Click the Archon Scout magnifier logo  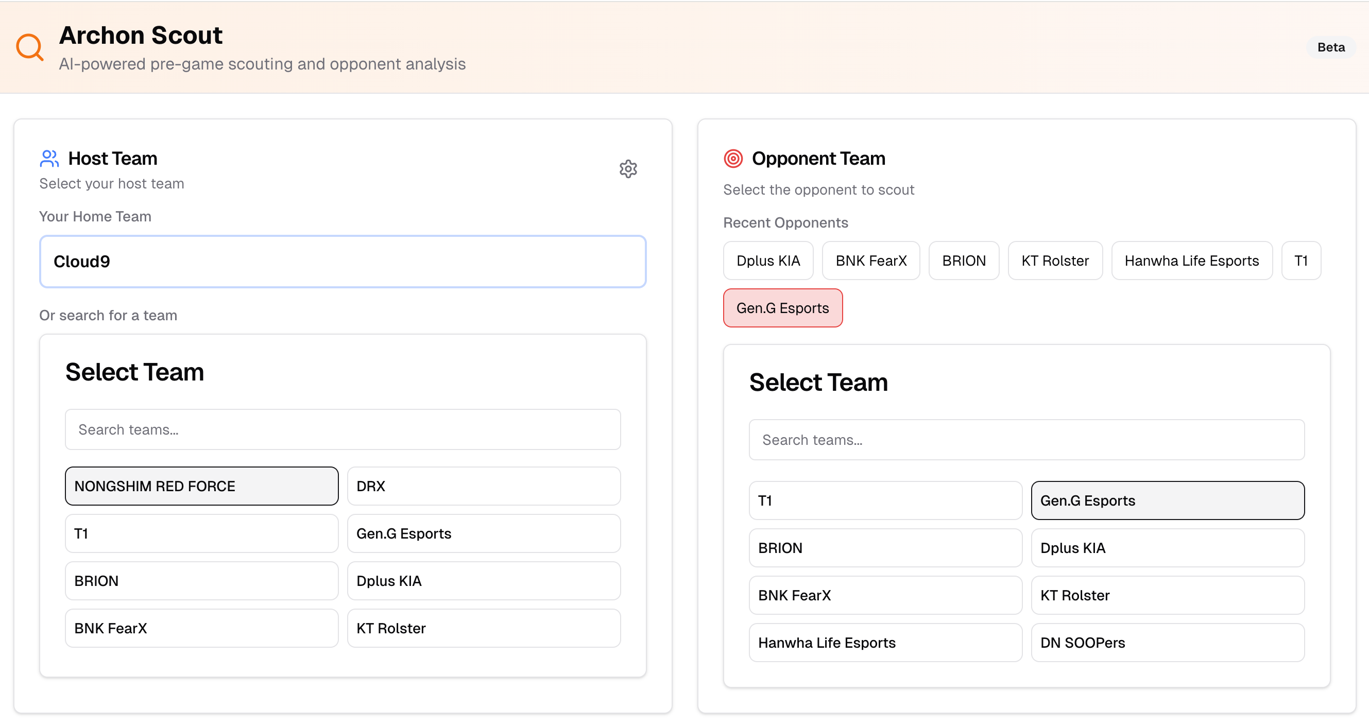pos(30,47)
